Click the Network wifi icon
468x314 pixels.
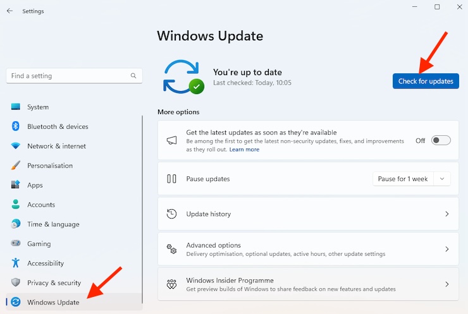pyautogui.click(x=16, y=146)
